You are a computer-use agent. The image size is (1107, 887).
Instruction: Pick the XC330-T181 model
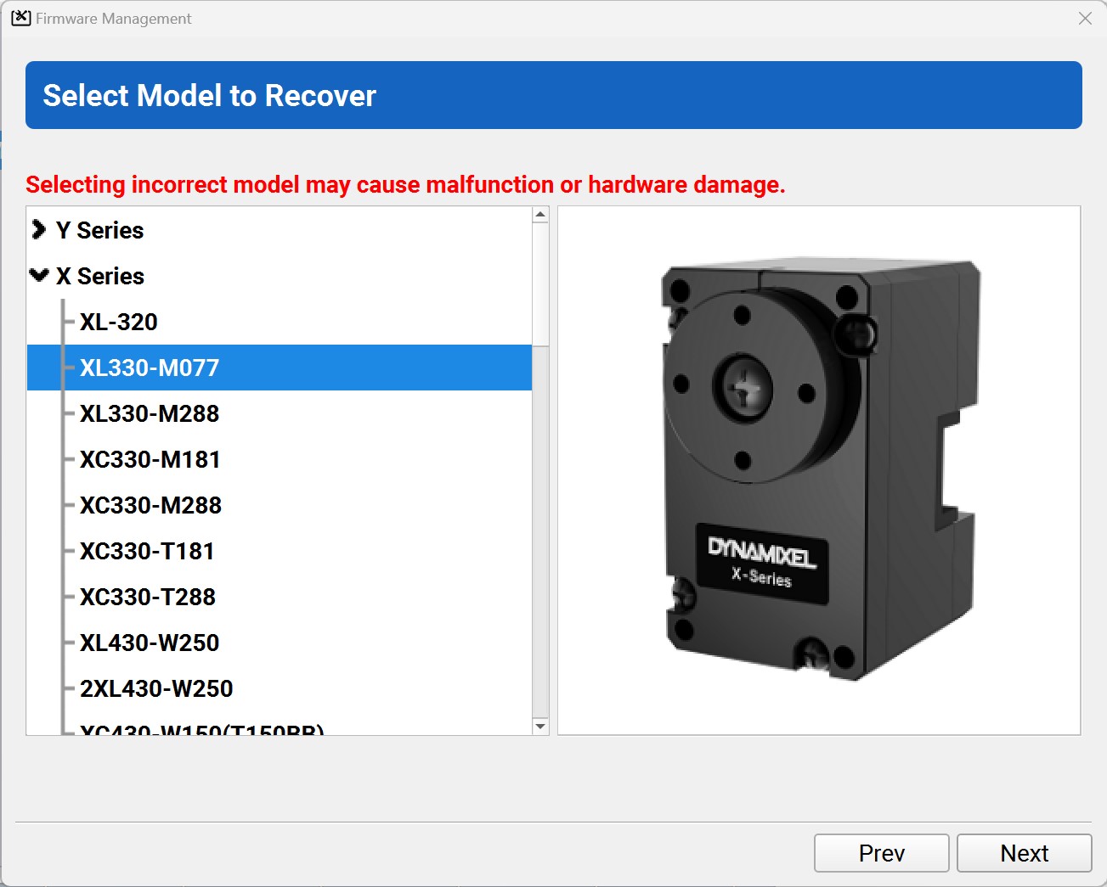pos(147,551)
